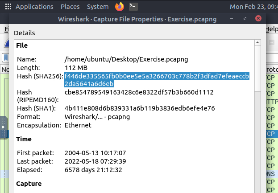
Task: Open the Applications menu
Action: pos(34,7)
